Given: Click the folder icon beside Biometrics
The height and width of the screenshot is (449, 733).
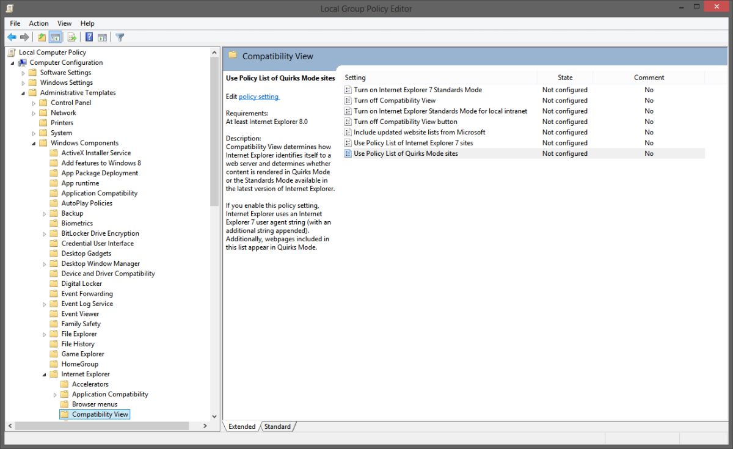Looking at the screenshot, I should point(54,223).
